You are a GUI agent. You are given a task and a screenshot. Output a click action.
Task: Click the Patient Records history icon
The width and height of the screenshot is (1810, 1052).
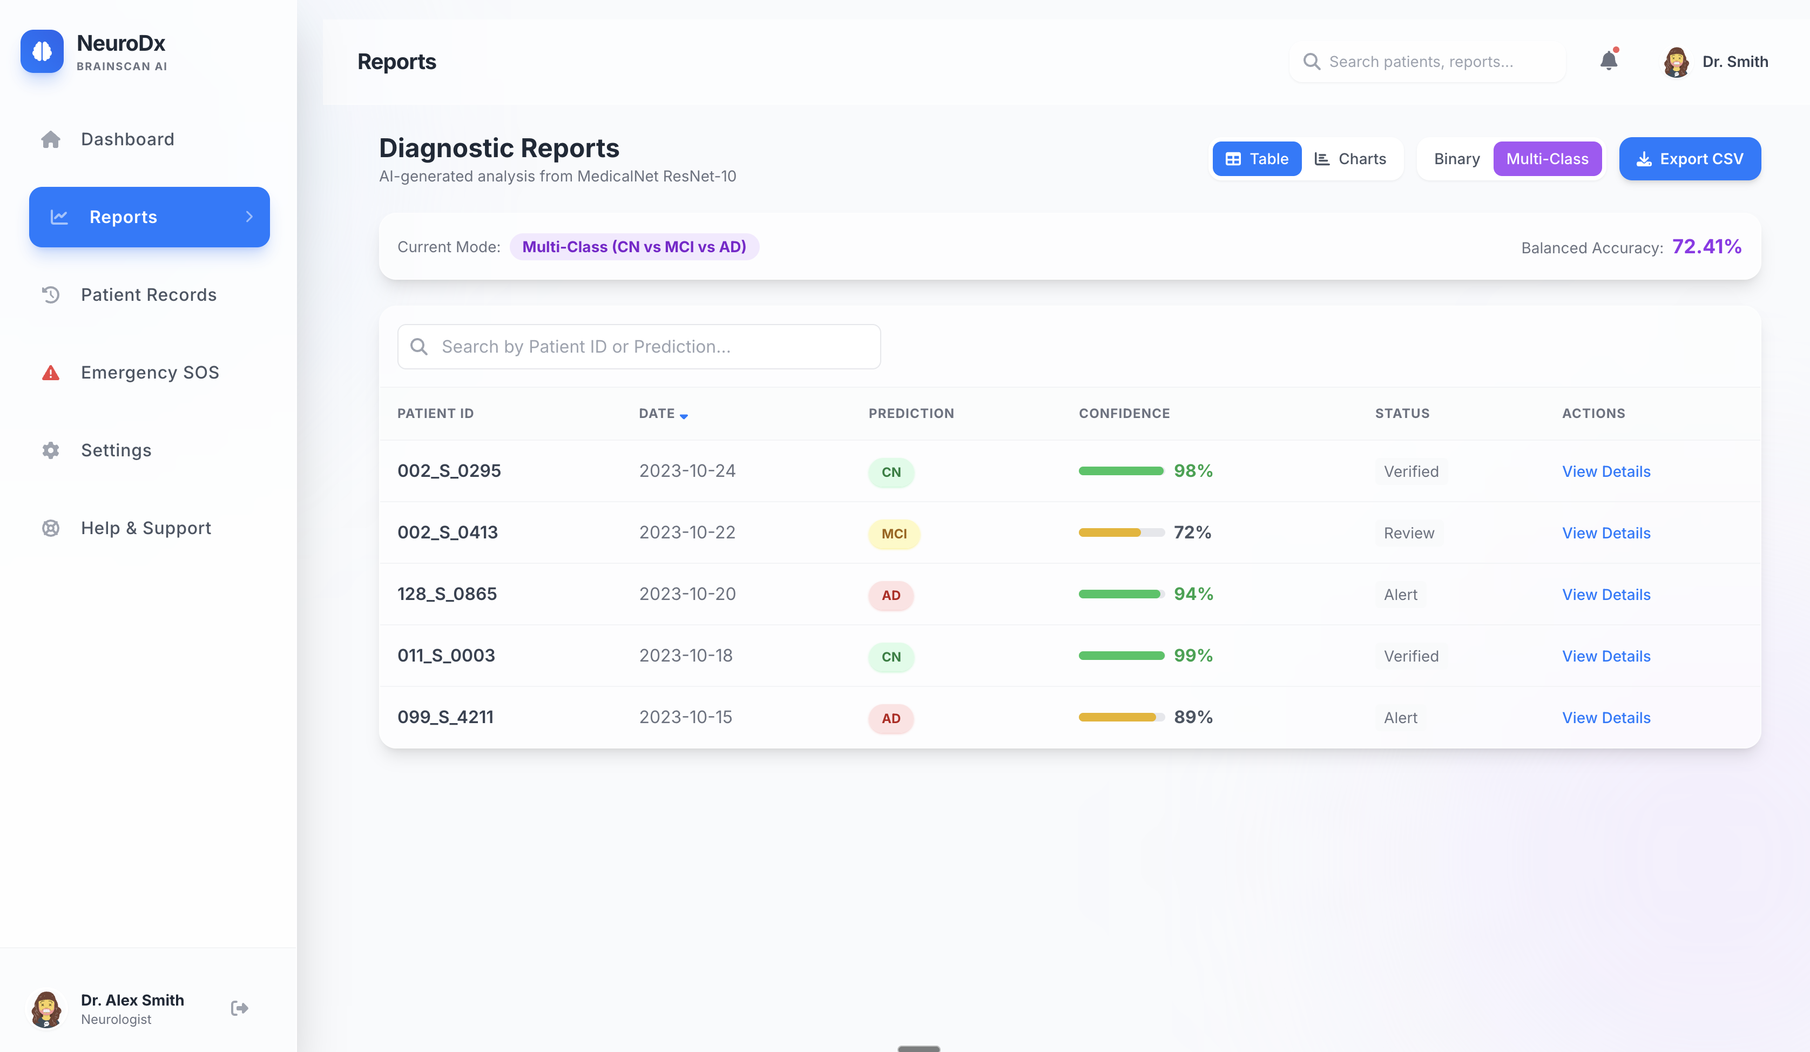pyautogui.click(x=50, y=295)
